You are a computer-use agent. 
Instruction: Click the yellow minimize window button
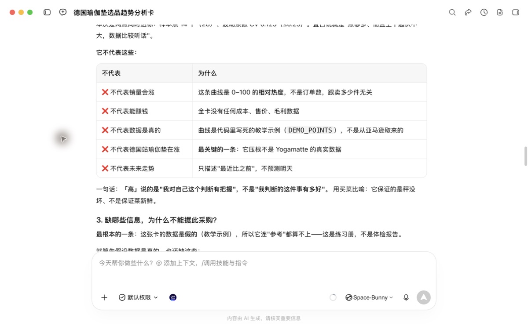pyautogui.click(x=21, y=12)
